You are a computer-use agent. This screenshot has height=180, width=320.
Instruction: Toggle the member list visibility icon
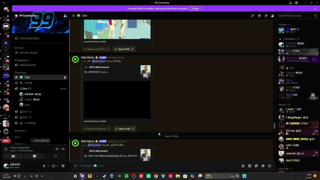point(273,15)
